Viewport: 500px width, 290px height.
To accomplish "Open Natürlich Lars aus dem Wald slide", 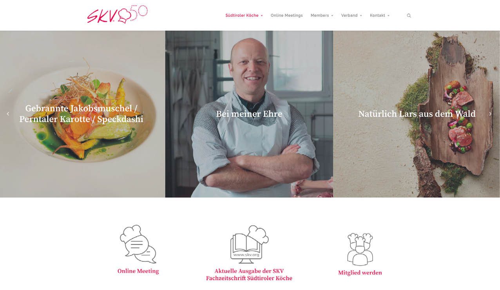I will pyautogui.click(x=417, y=114).
